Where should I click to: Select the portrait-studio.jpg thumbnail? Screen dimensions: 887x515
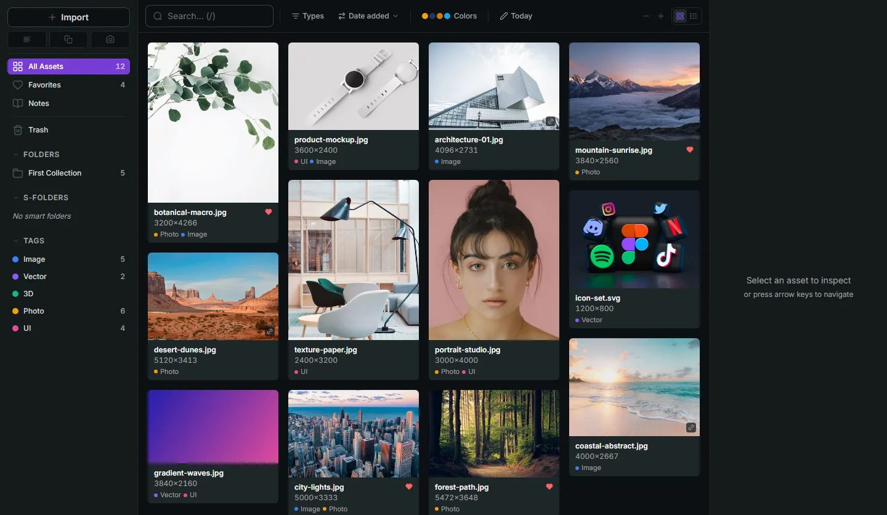pyautogui.click(x=494, y=260)
